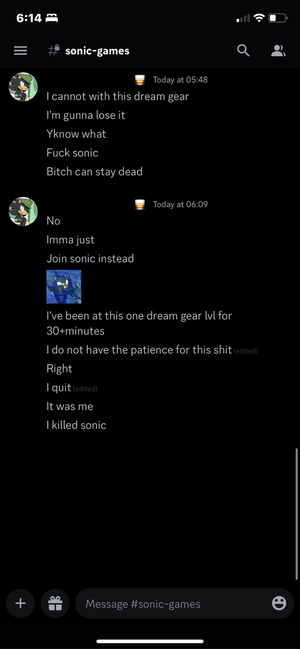Open the hamburger menu for server list

tap(20, 51)
